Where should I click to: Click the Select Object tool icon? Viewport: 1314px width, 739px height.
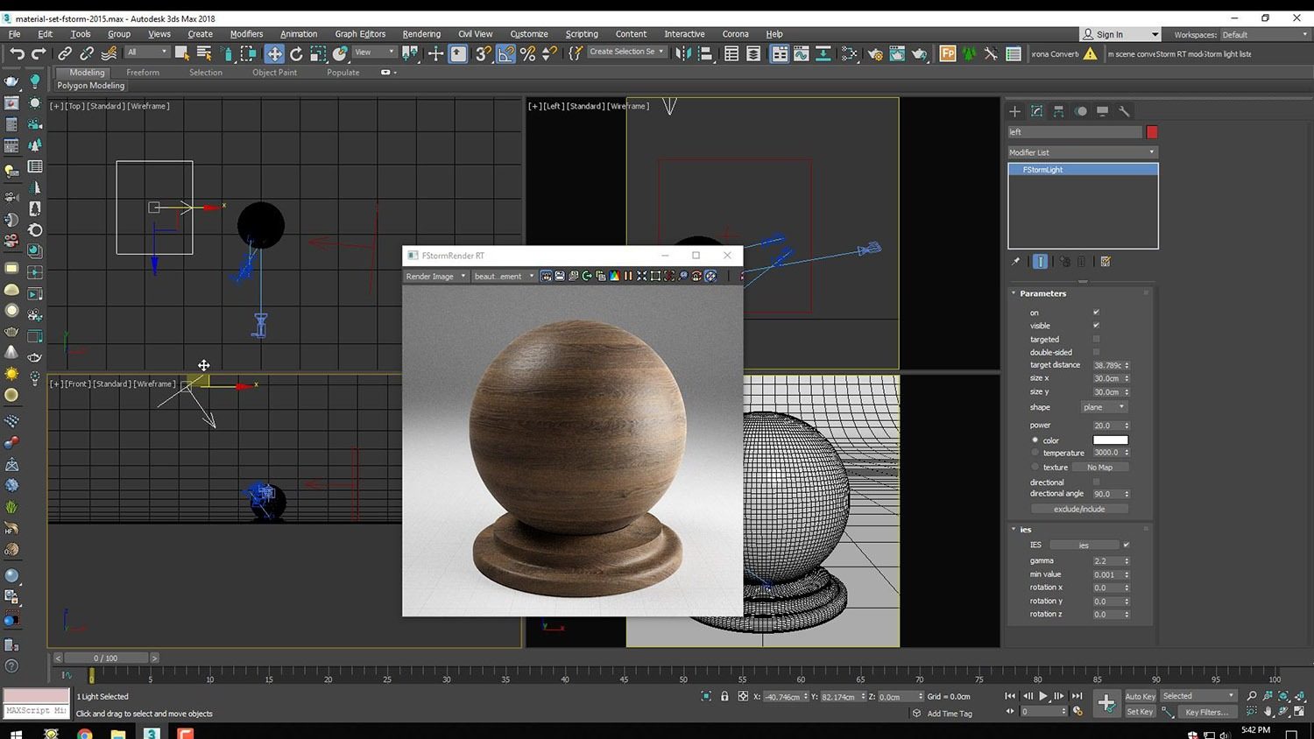182,53
